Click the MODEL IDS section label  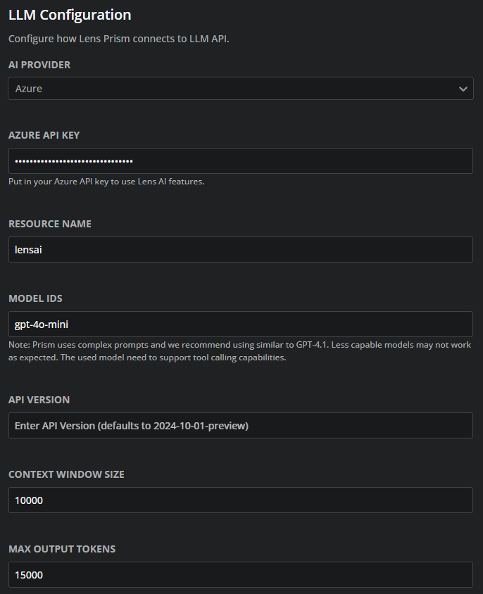35,298
